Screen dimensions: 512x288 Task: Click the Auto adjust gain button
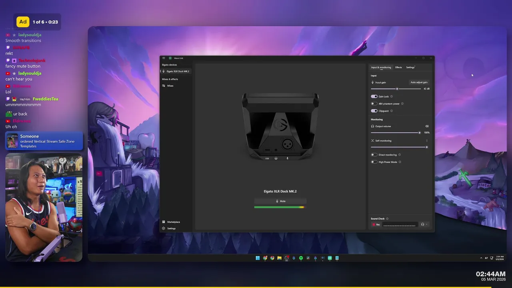[419, 82]
